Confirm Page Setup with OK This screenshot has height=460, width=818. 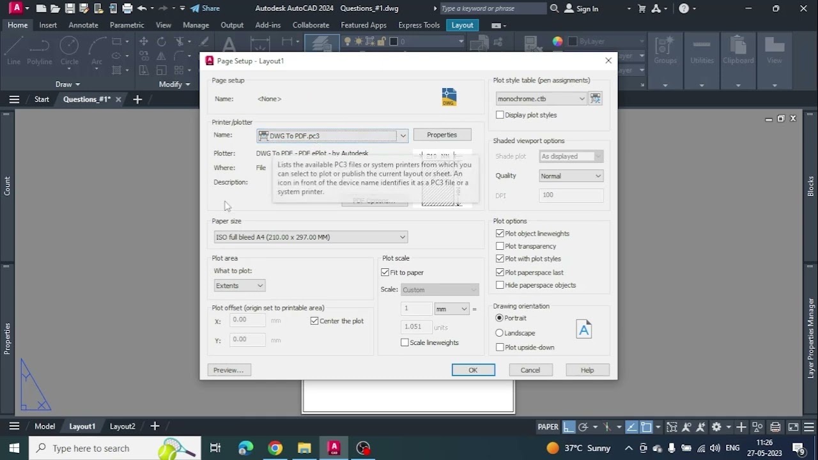pos(473,370)
